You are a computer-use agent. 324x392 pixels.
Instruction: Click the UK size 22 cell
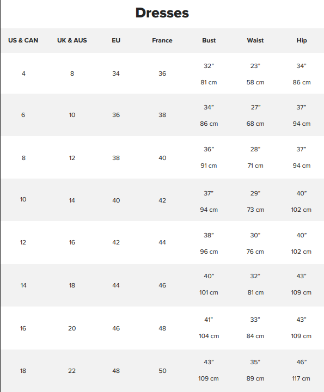(72, 371)
